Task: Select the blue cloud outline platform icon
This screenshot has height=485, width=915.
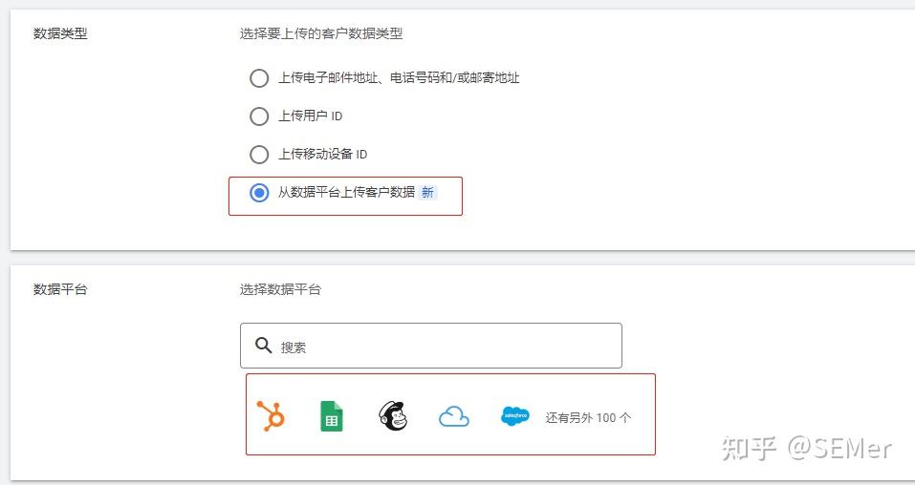Action: click(x=454, y=416)
